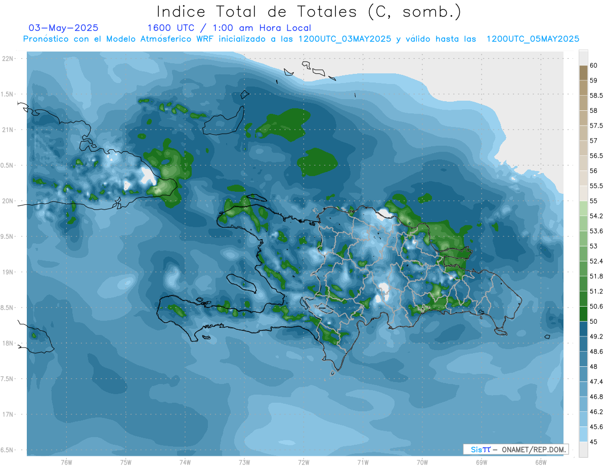Click the '50.6' value on the color scale
607x469 pixels.
click(x=596, y=306)
